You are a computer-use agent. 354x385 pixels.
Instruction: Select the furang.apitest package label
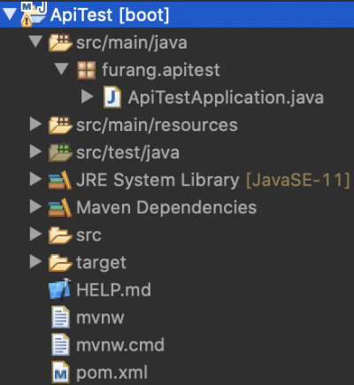coord(161,70)
